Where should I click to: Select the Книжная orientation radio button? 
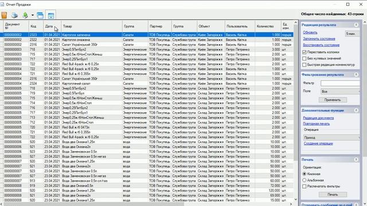point(304,174)
